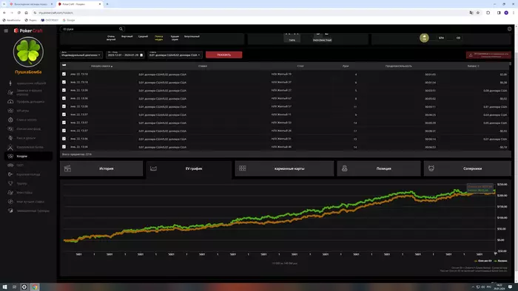Uncheck session row НЛХ Желтый 19
518x291 pixels.
pos(64,74)
